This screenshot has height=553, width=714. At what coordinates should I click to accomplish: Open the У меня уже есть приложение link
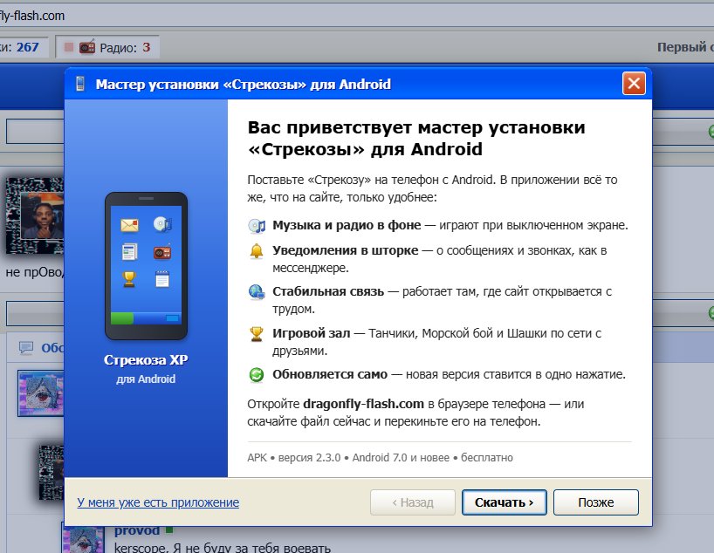click(158, 502)
